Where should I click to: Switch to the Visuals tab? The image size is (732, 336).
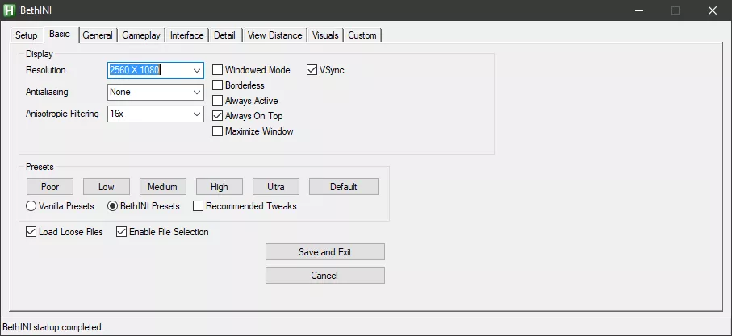(x=325, y=35)
